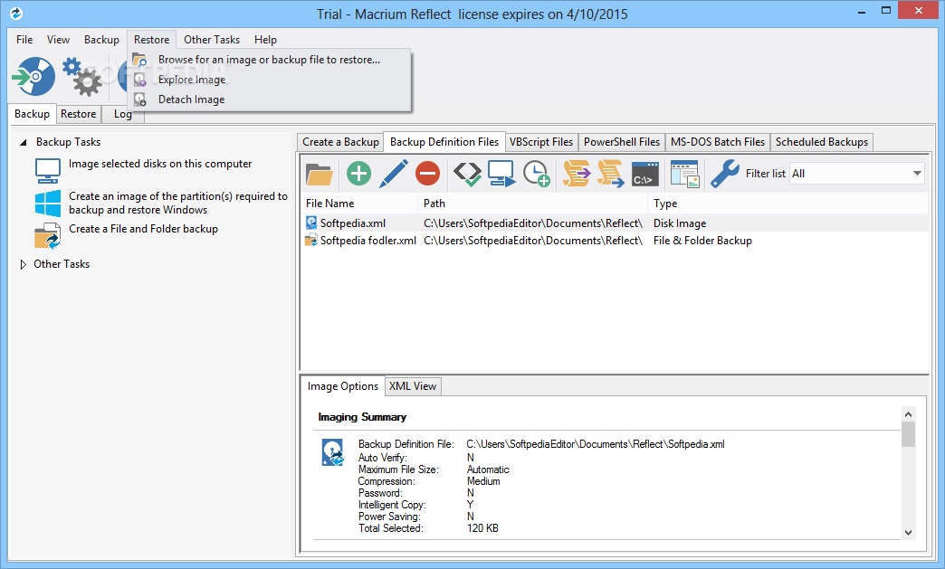
Task: Select the Backup Definition Files tab
Action: coord(444,142)
